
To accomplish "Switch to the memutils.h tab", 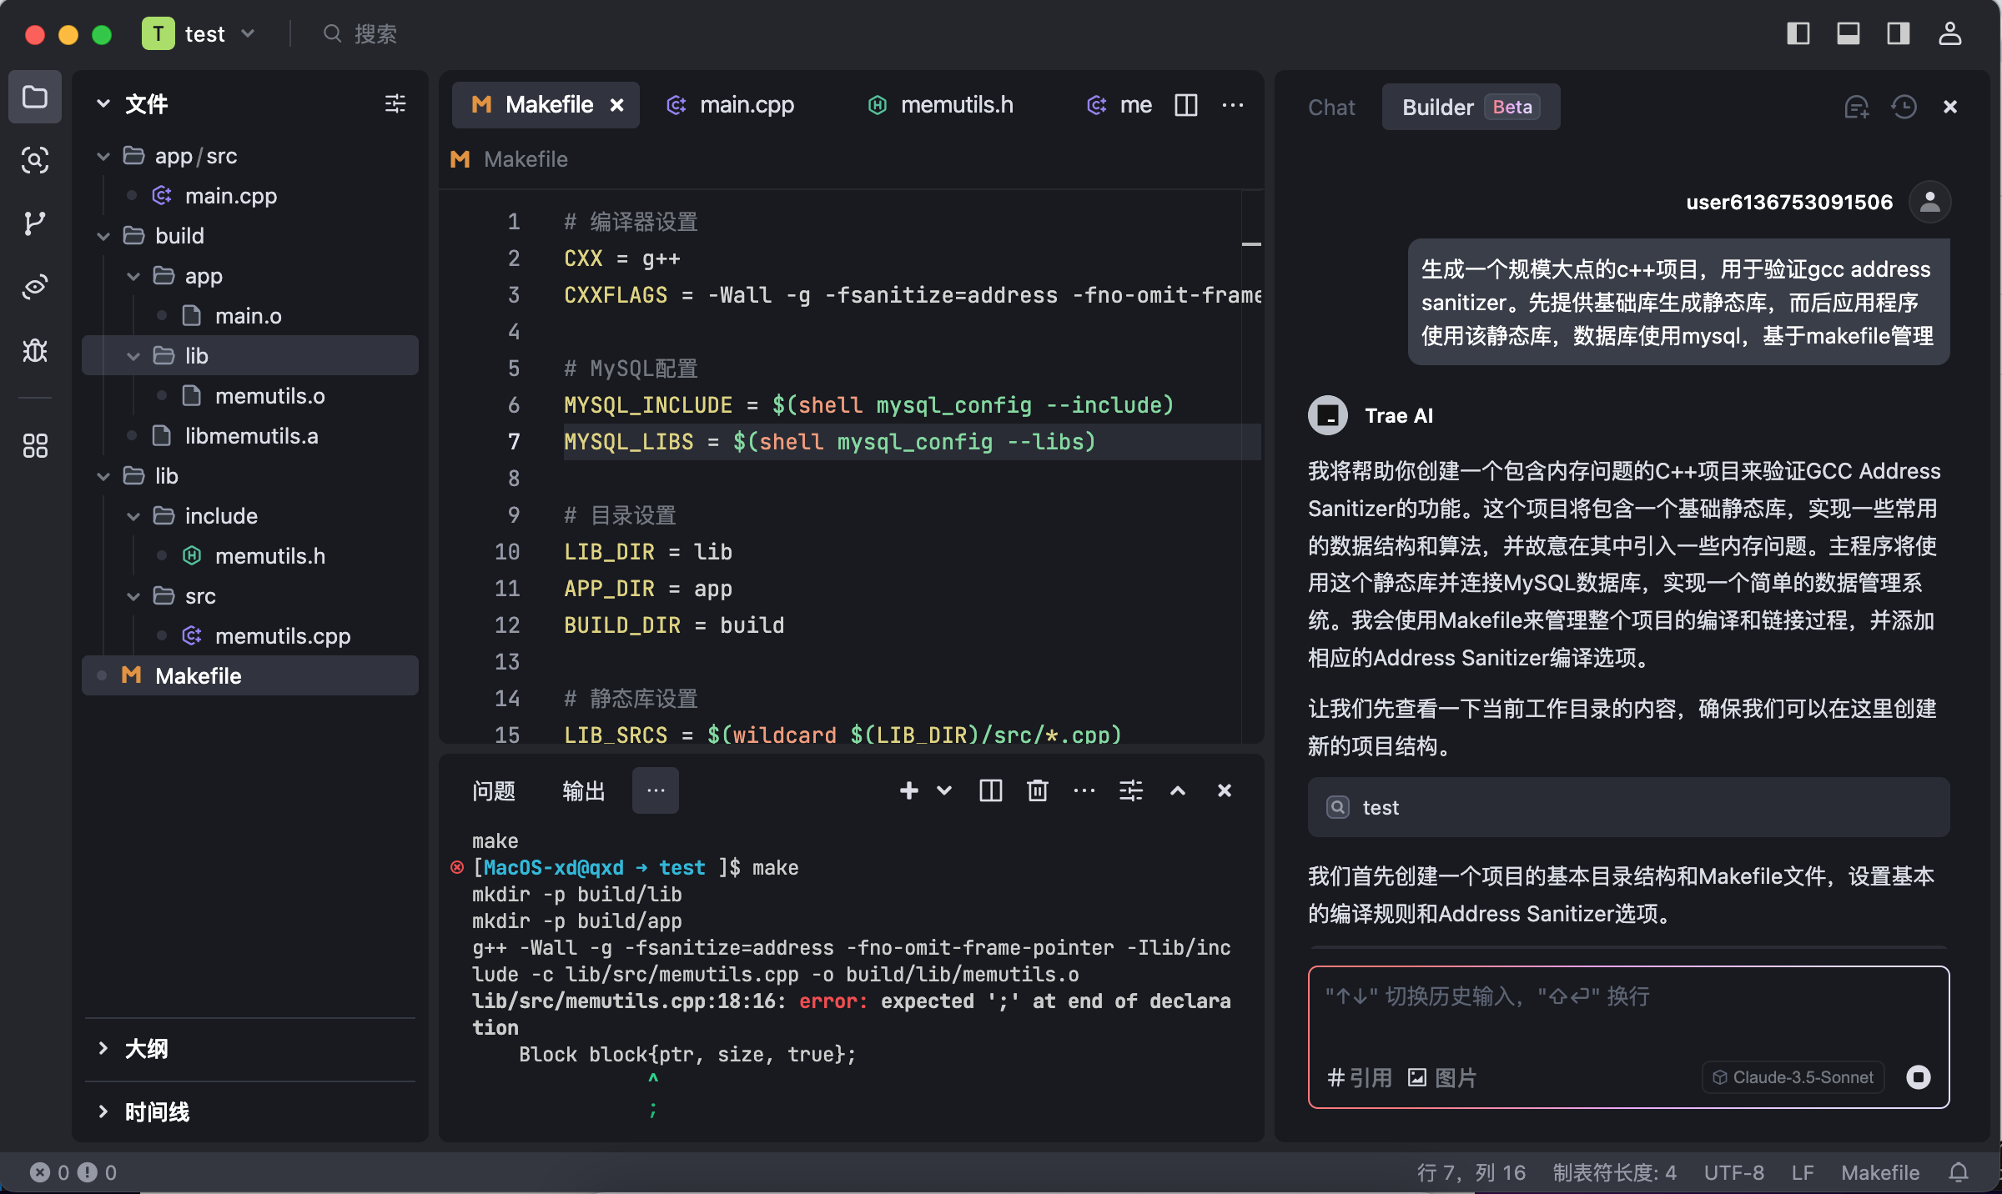I will (x=941, y=105).
